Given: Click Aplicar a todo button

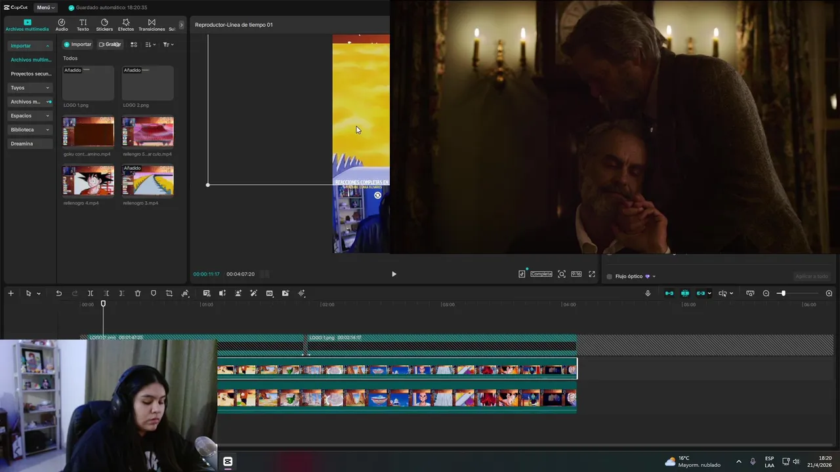Looking at the screenshot, I should coord(812,277).
